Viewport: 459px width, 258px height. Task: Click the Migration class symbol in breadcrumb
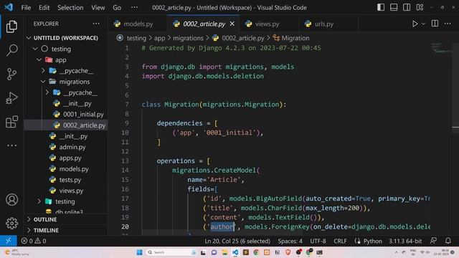[291, 38]
